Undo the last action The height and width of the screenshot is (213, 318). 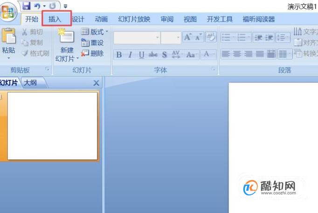pyautogui.click(x=37, y=6)
